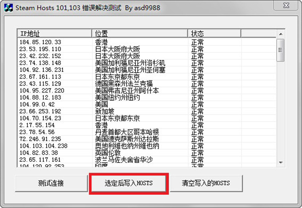Click the vertical scrollbar thumb
Image resolution: width=302 pixels, height=208 pixels.
coord(280,50)
